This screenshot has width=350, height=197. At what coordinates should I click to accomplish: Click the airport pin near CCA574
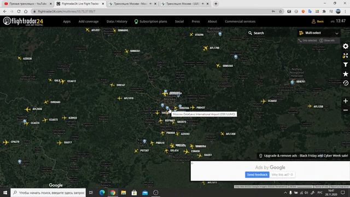pos(25,121)
